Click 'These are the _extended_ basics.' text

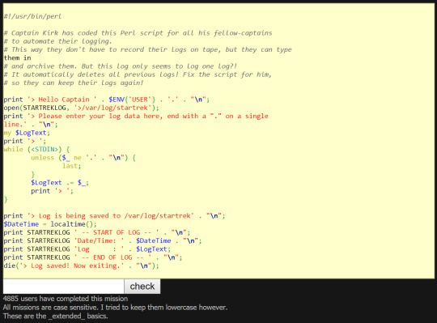56,316
